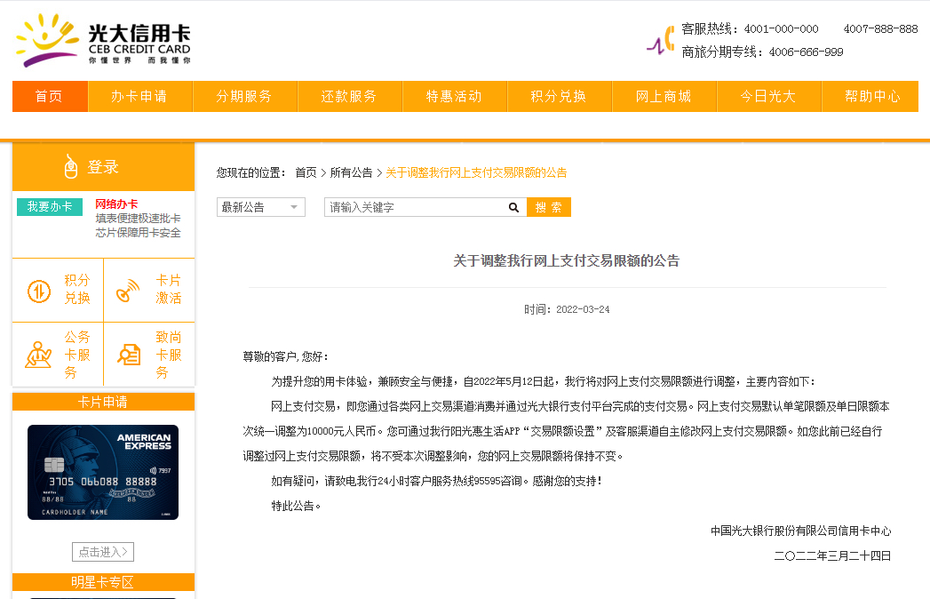Click the mouse icon beside 登录
The image size is (930, 599).
72,166
